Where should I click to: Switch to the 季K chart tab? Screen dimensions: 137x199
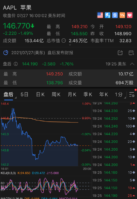point(88,95)
